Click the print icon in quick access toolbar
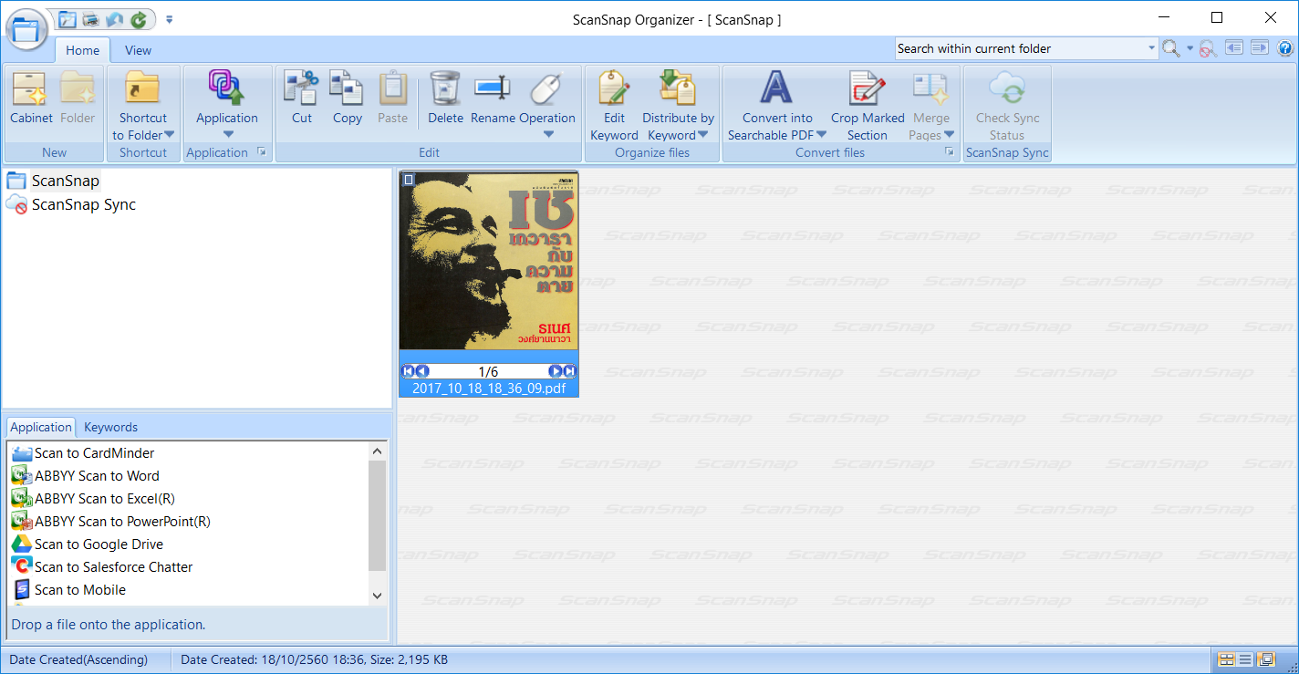Image resolution: width=1299 pixels, height=674 pixels. (x=91, y=19)
